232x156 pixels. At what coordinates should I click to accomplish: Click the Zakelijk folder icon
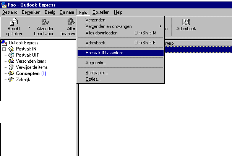[x=11, y=79]
